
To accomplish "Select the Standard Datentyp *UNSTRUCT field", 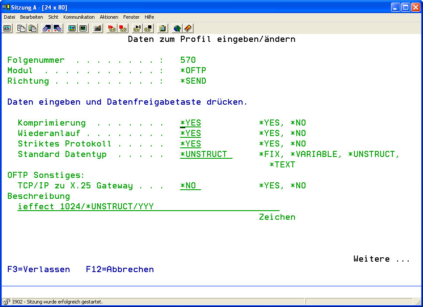I will coord(205,154).
